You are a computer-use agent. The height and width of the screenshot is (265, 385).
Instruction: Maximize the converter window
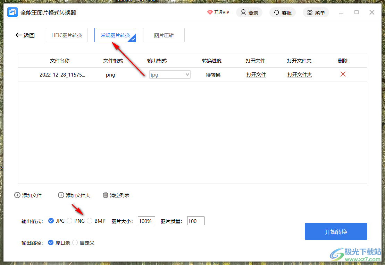pos(357,12)
